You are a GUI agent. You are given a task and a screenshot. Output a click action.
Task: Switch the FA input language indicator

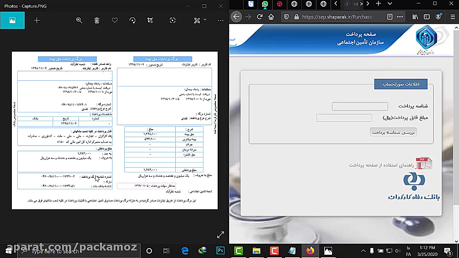coord(409,251)
